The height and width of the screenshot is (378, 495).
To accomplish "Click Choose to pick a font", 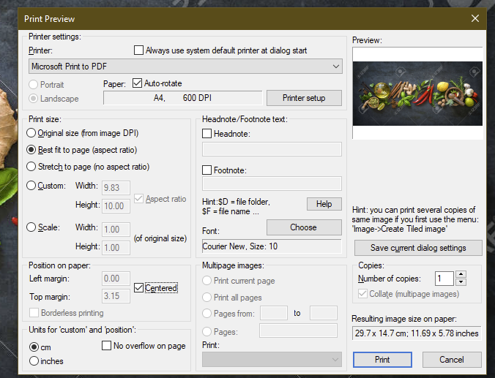I will click(304, 227).
